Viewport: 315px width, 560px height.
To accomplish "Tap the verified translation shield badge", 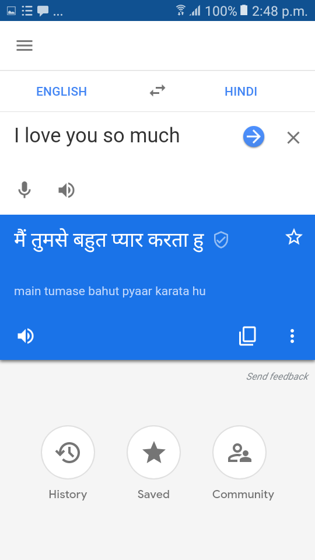I will pos(221,240).
